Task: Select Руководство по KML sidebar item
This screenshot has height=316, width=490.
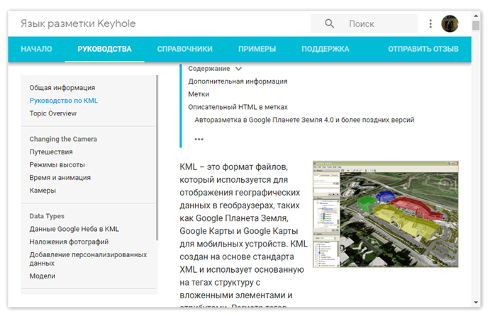Action: [x=63, y=101]
